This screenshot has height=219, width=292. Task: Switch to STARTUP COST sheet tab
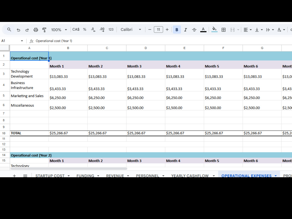50,175
